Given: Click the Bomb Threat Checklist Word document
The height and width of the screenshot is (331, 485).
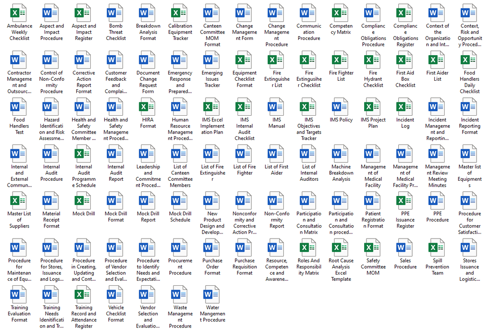Looking at the screenshot, I should tap(116, 13).
